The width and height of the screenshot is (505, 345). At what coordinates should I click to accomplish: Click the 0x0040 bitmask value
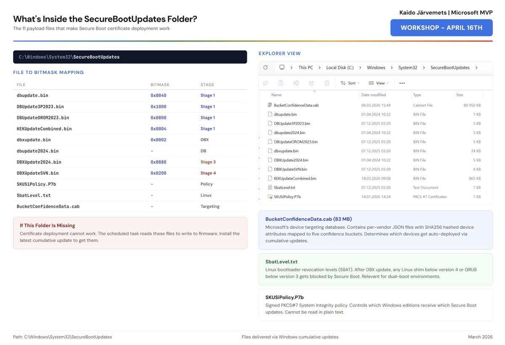click(159, 96)
